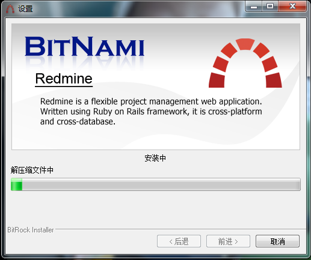This screenshot has width=311, height=260.
Task: Click the red Redmine arch logo
Action: tap(245, 63)
